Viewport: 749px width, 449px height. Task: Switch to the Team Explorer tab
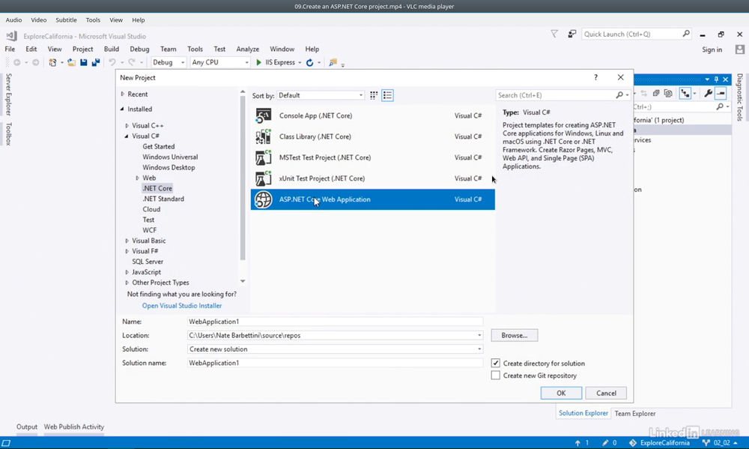click(x=634, y=413)
